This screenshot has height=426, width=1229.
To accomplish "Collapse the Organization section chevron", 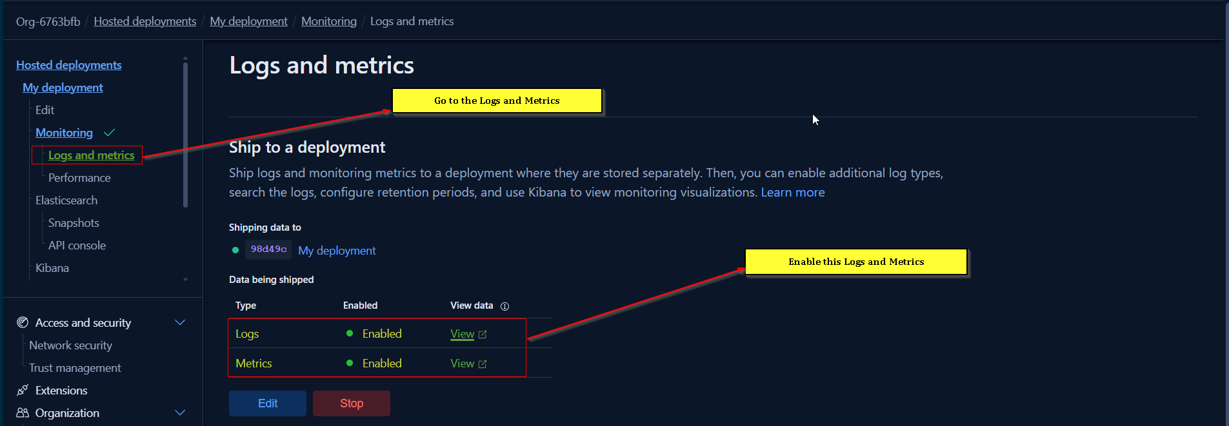I will point(180,412).
